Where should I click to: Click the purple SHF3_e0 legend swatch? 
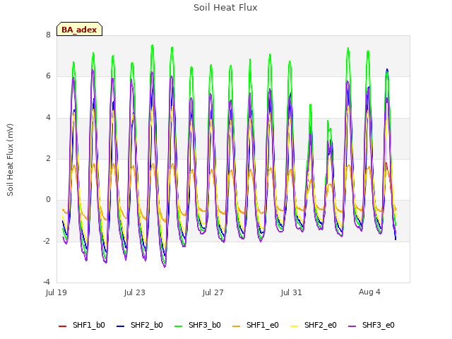coord(352,326)
